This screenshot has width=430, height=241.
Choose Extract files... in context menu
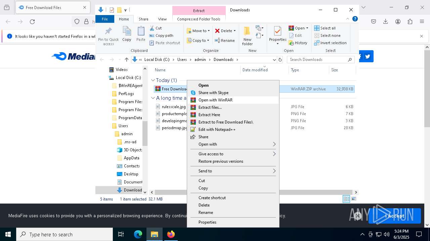(x=233, y=107)
